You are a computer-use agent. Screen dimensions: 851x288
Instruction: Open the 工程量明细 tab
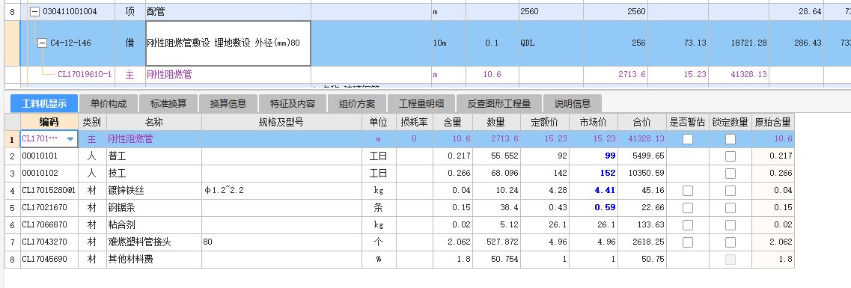tap(421, 103)
